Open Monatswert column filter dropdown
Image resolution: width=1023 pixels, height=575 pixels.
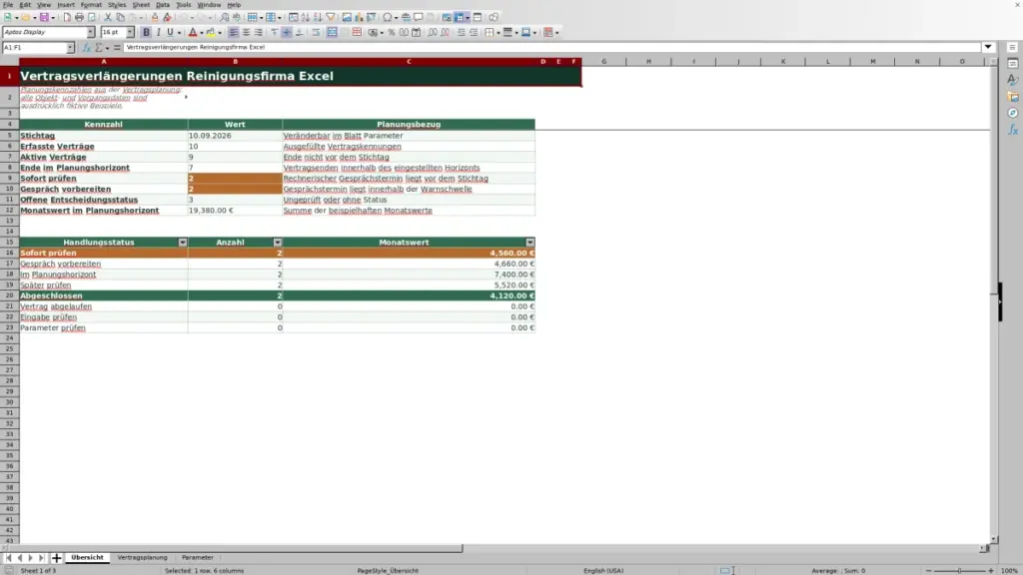pos(529,243)
